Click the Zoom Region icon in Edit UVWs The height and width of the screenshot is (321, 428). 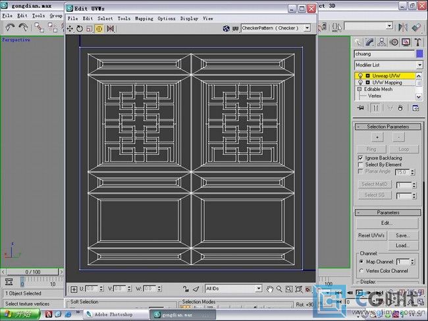point(289,289)
